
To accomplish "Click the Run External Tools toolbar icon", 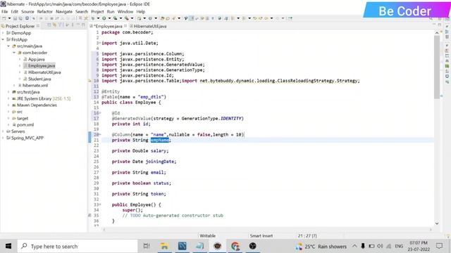I will click(x=127, y=18).
